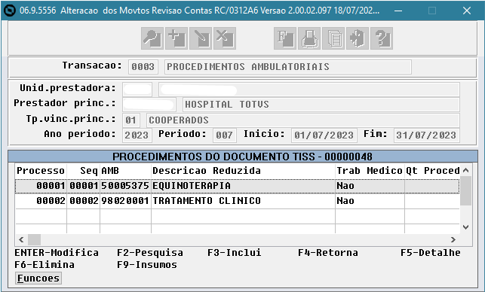Image resolution: width=485 pixels, height=292 pixels.
Task: Click Processo cell 00001
Action: coord(51,186)
